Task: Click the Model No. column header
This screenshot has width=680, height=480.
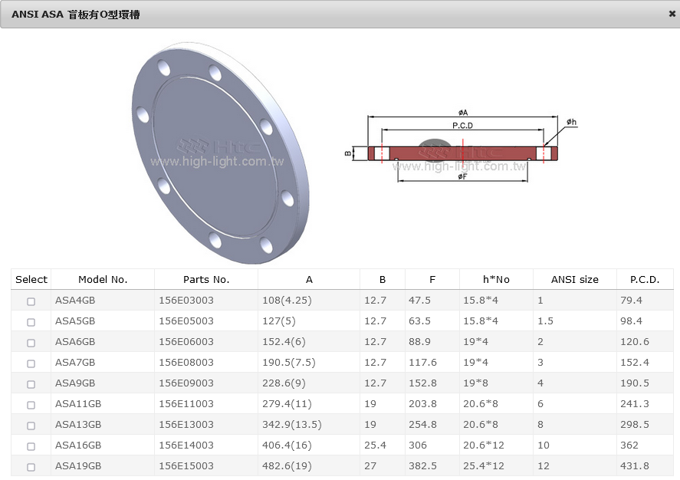Action: [103, 280]
